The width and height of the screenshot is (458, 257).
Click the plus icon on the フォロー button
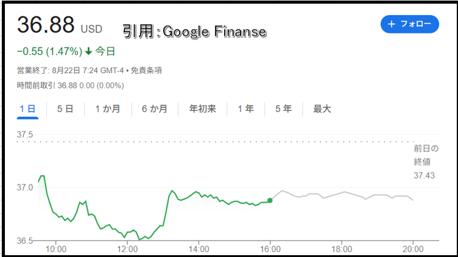tap(392, 24)
